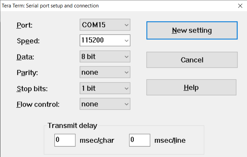This screenshot has height=157, width=247.
Task: Open the Port dropdown showing COM15
Action: pyautogui.click(x=105, y=25)
